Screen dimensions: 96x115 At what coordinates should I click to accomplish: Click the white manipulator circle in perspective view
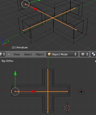click(x=25, y=4)
